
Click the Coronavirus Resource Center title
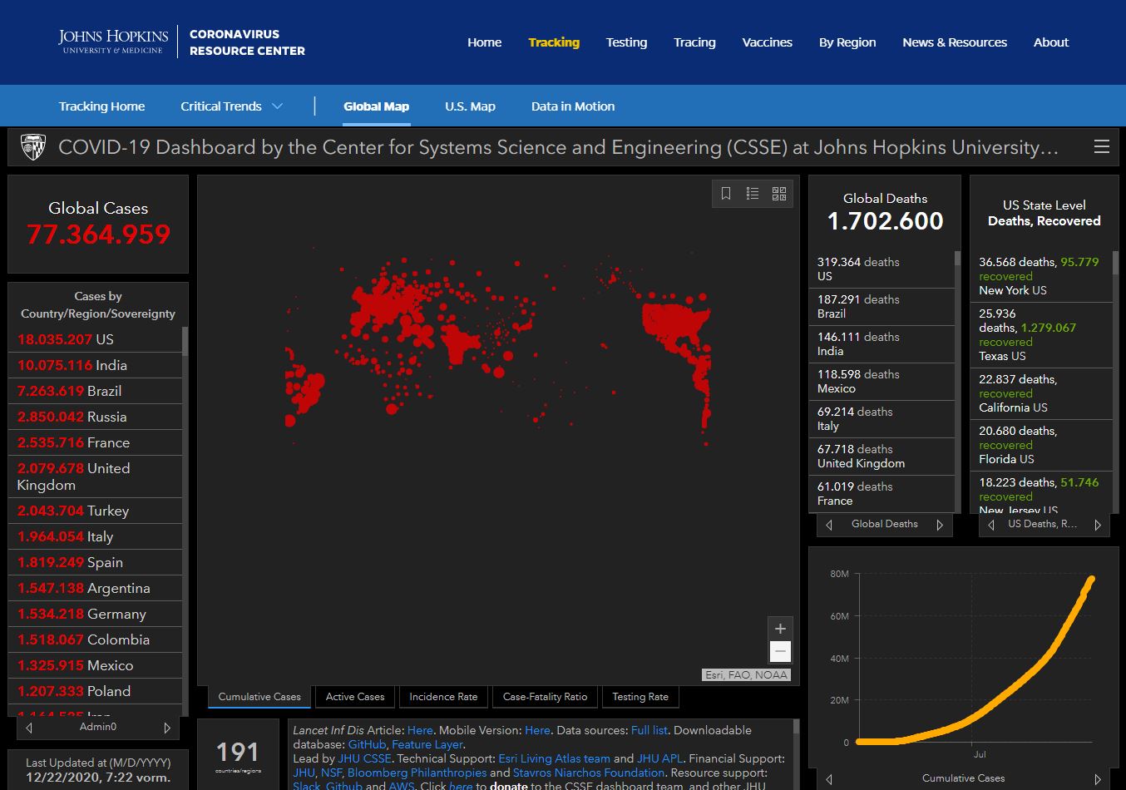247,42
